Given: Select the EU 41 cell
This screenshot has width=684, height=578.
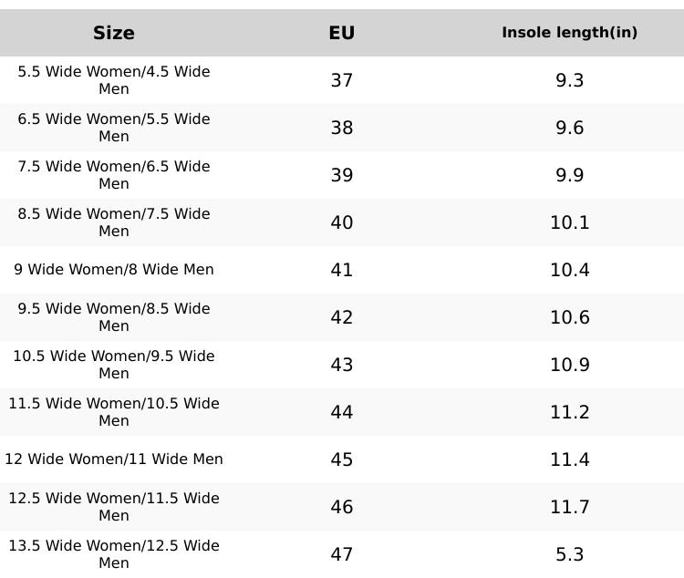Looking at the screenshot, I should [342, 270].
